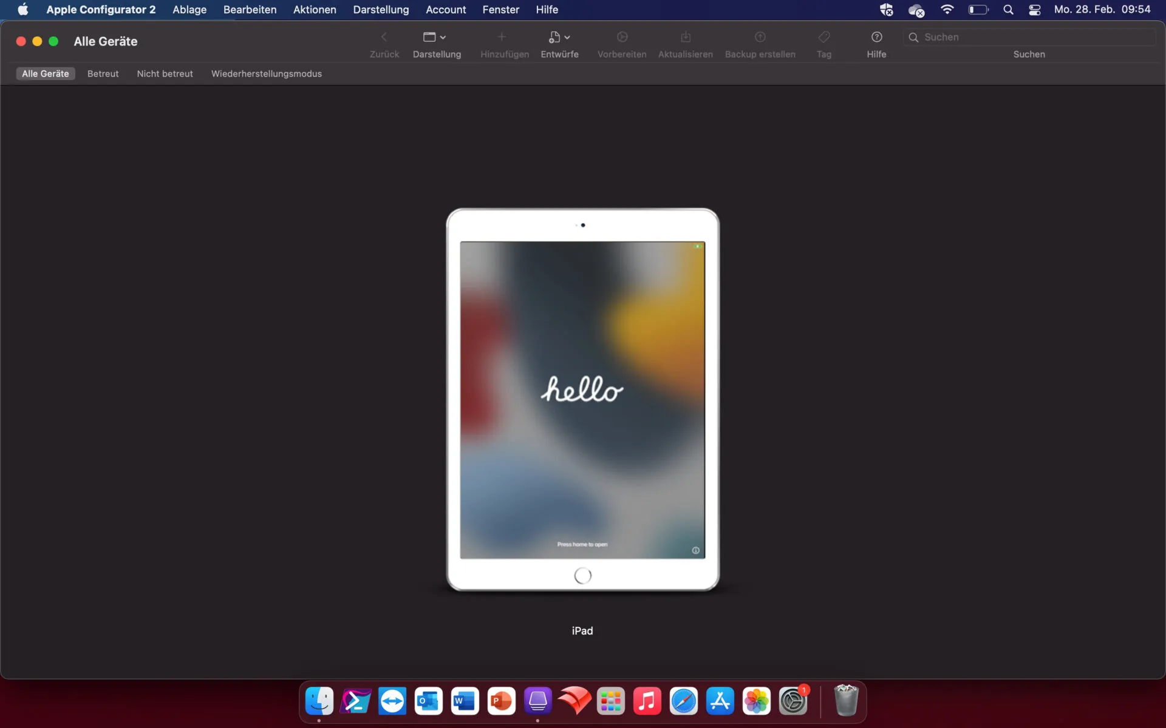Open Hilfe question mark in toolbar

(x=876, y=37)
